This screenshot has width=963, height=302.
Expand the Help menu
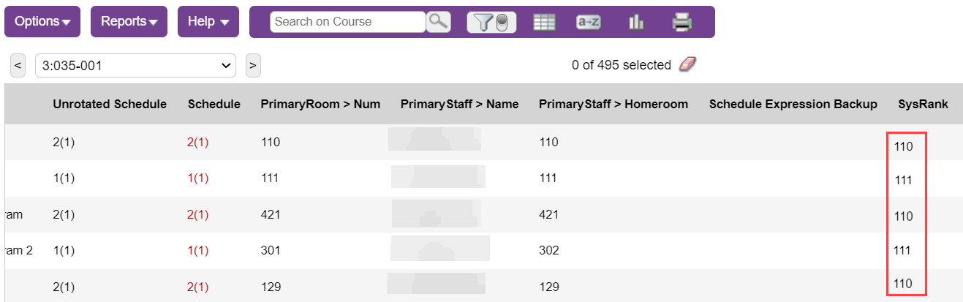coord(208,21)
